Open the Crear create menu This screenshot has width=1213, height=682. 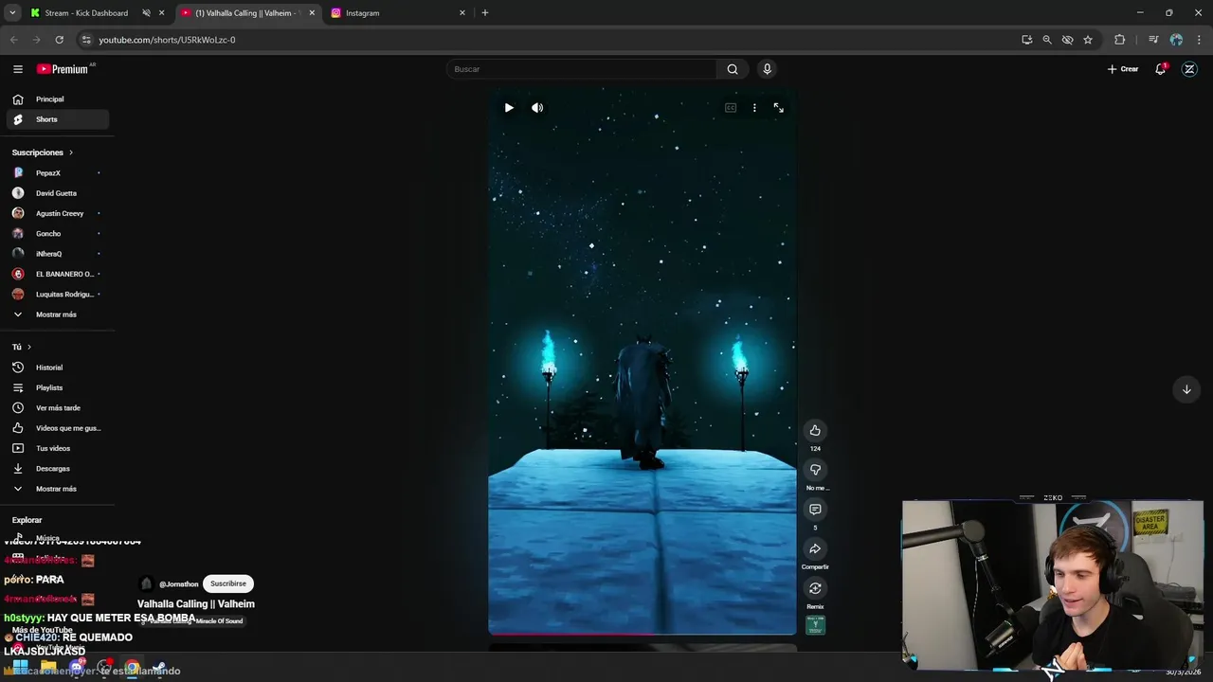point(1123,69)
